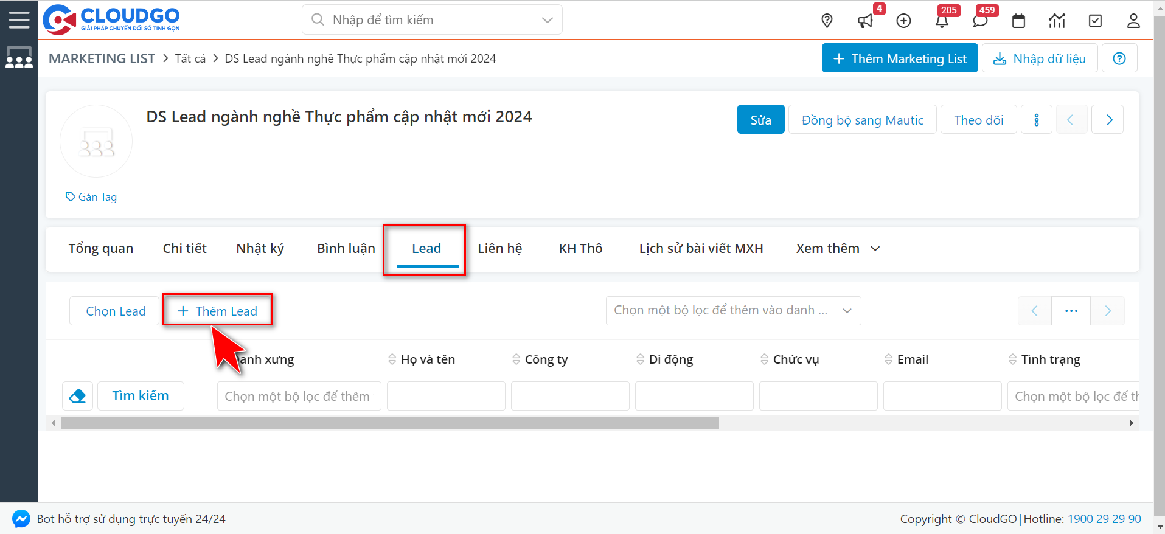Click the location pin icon

(x=827, y=21)
